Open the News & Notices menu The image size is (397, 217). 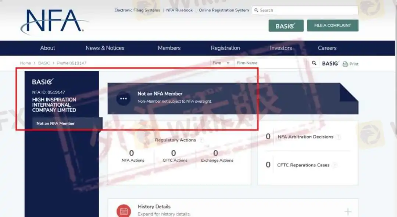pos(105,48)
